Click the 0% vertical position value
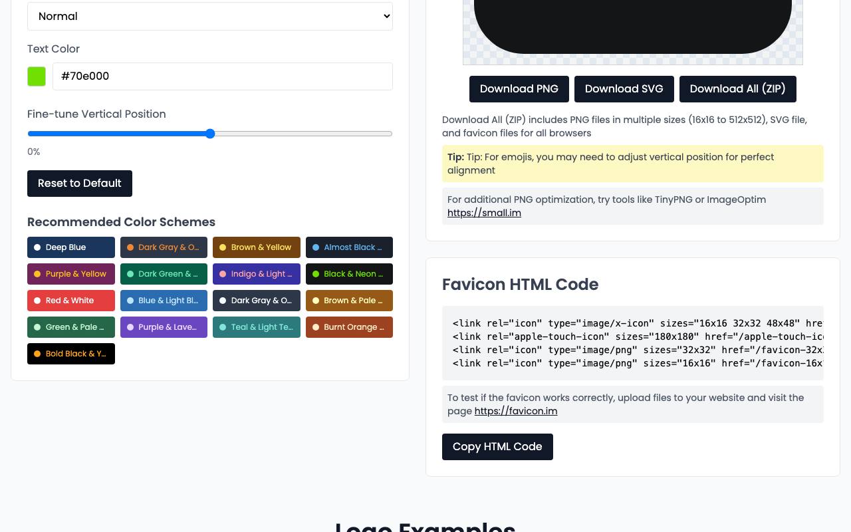 (x=34, y=152)
